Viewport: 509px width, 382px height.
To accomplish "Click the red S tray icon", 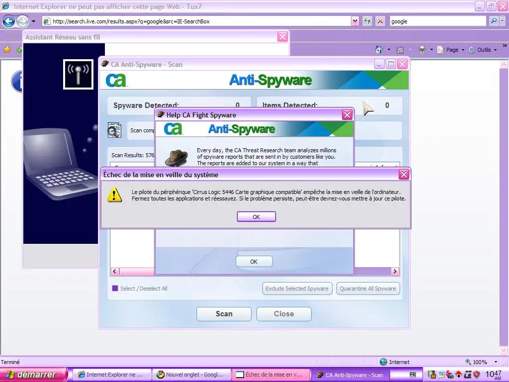I will point(449,375).
